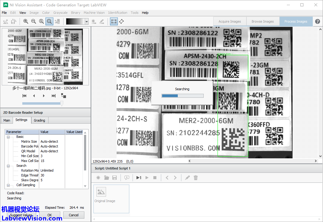Image resolution: width=323 pixels, height=222 pixels.
Task: Click the Run script play icon
Action: [x=147, y=178]
